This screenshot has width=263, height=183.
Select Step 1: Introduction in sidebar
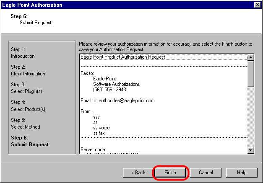pos(23,53)
